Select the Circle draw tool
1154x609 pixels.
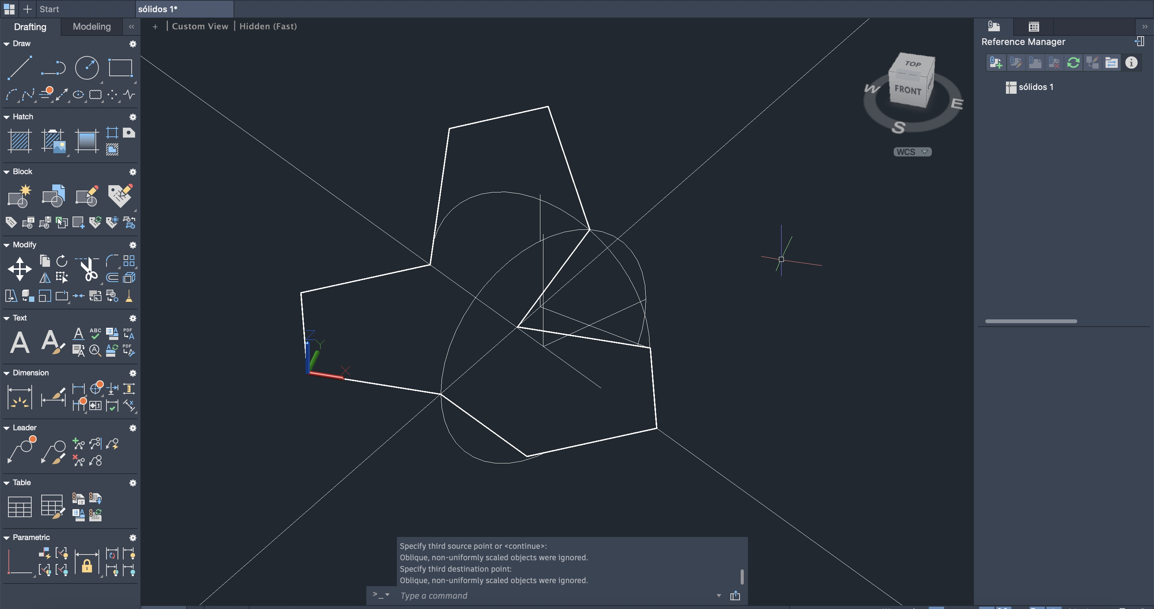(87, 68)
